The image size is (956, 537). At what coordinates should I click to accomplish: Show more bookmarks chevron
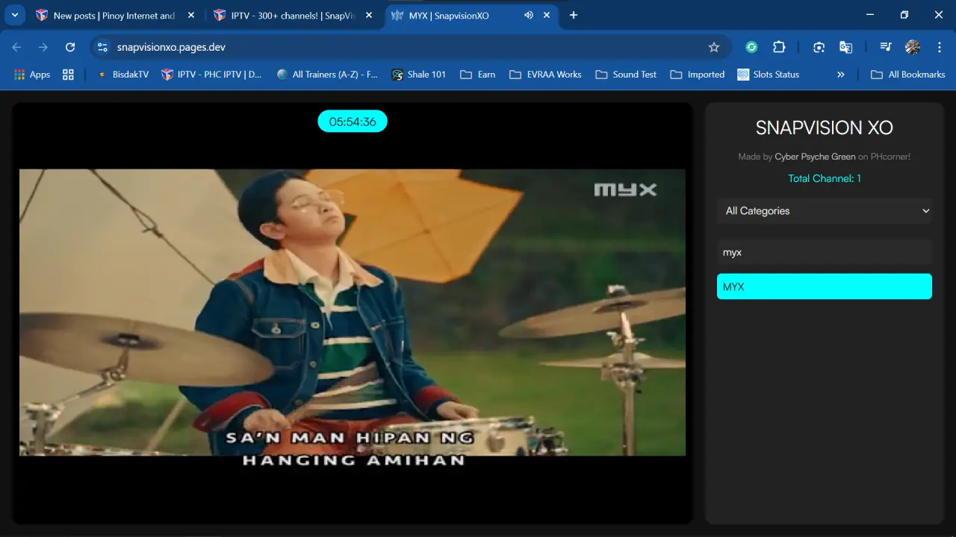point(841,75)
